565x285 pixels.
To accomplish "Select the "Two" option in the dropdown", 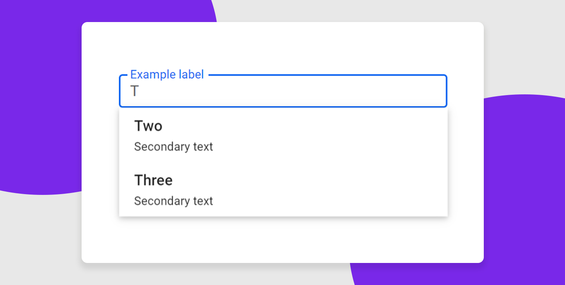I will coord(283,135).
